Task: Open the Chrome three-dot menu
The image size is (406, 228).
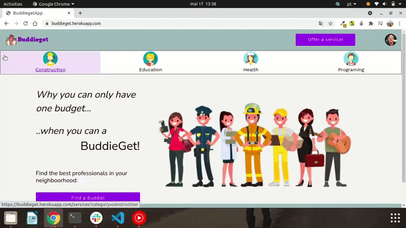Action: click(x=400, y=24)
